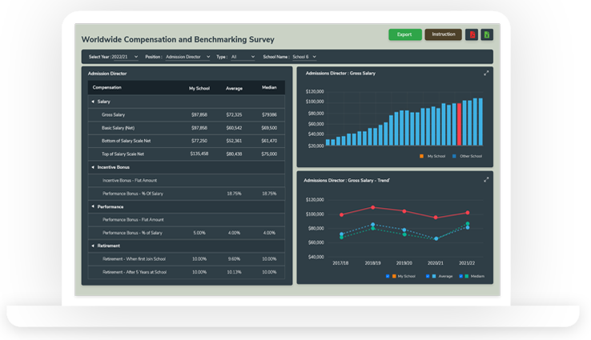Click the Worldwide Compensation and Benchmarking Survey title
Viewport: 591px width, 340px height.
[178, 39]
